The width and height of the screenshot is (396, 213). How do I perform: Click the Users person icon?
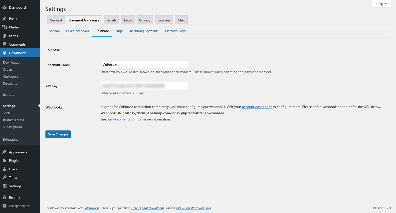4,169
